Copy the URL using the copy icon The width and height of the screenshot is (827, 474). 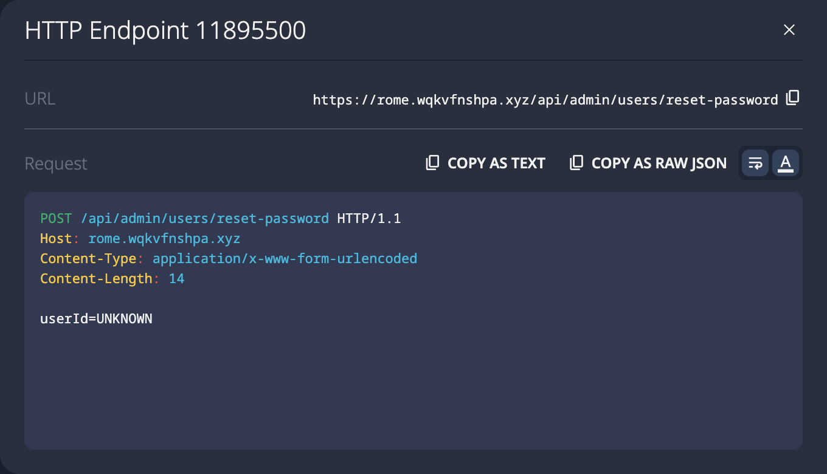point(793,97)
